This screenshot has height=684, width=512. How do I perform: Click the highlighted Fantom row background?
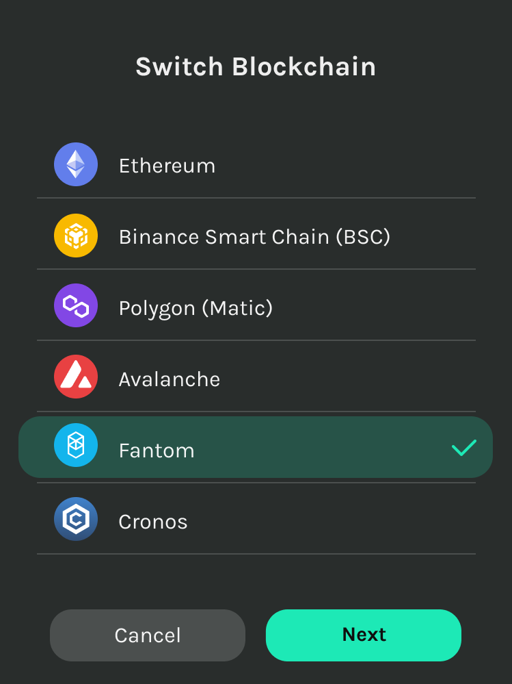[256, 447]
